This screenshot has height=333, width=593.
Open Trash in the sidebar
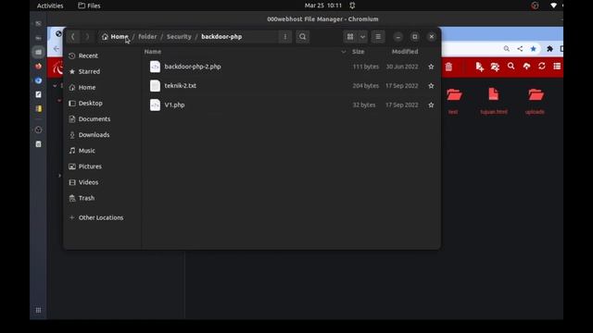point(102,199)
